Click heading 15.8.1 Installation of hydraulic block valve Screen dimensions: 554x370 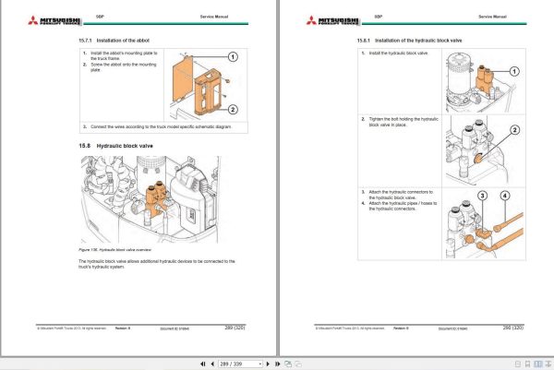409,41
